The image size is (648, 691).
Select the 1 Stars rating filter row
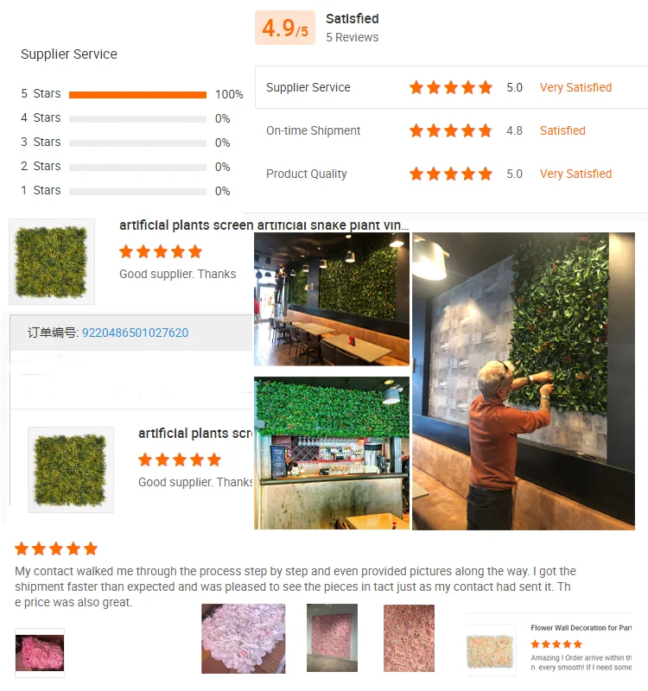125,191
